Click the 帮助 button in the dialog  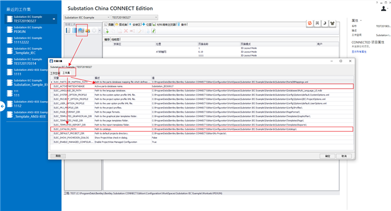point(58,156)
